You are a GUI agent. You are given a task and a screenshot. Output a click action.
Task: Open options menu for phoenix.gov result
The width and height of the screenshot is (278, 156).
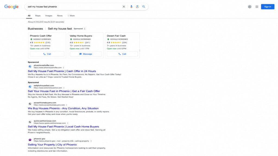click(x=91, y=141)
